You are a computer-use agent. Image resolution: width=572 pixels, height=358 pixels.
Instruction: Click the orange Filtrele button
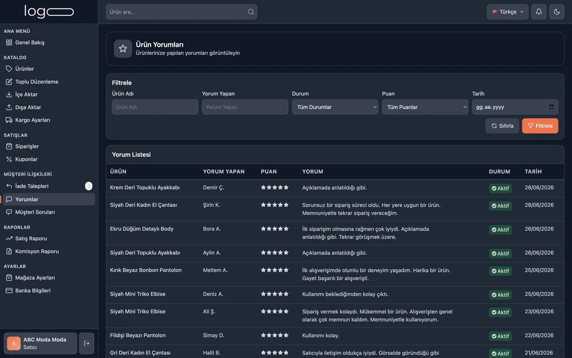[540, 126]
